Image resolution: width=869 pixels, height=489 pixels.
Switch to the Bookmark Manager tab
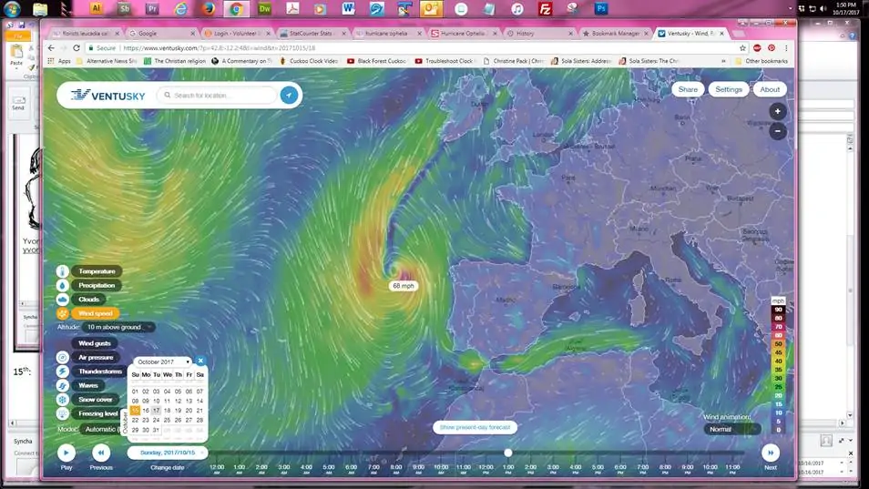[x=615, y=33]
